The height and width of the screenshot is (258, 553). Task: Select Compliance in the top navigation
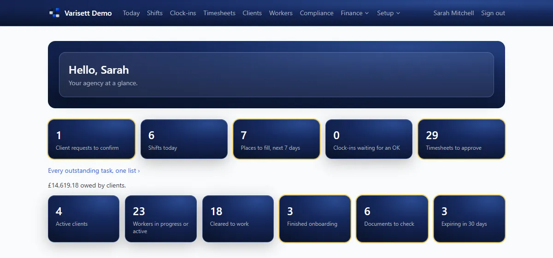coord(317,13)
